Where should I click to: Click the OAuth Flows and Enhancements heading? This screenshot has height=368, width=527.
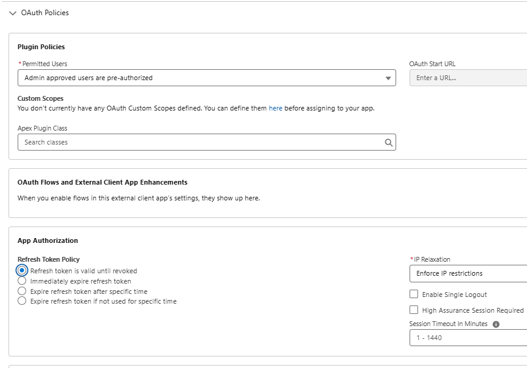pos(102,182)
